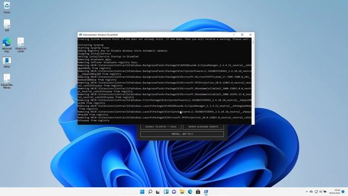Click the 'Stopping InstallService' line
Screen dimensions: 348x196
click(94, 53)
